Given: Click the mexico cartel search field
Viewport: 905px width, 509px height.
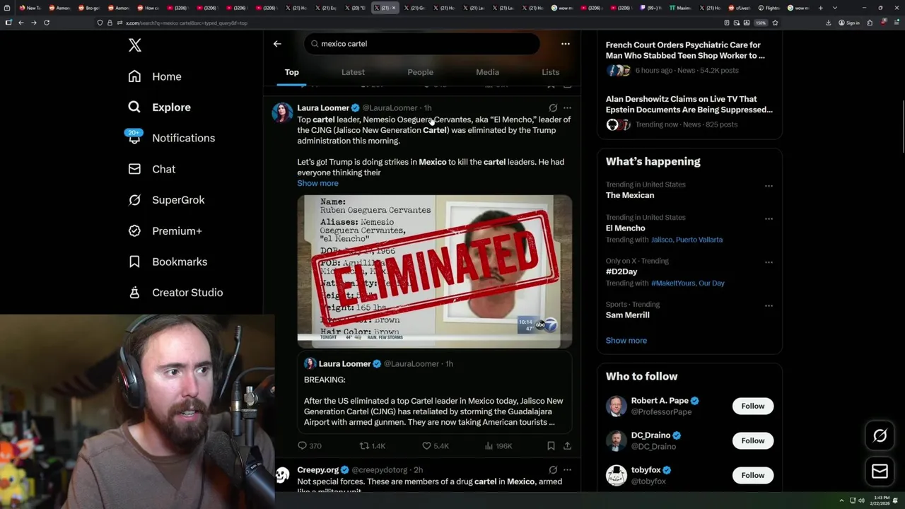Looking at the screenshot, I should tap(422, 44).
